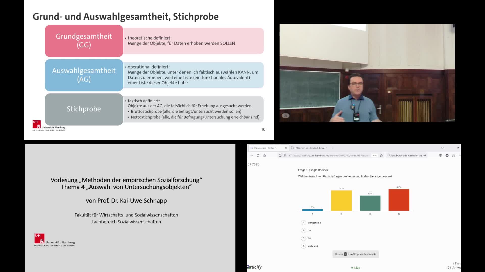Click Universität Hamburg logo on top slide

tap(49, 125)
